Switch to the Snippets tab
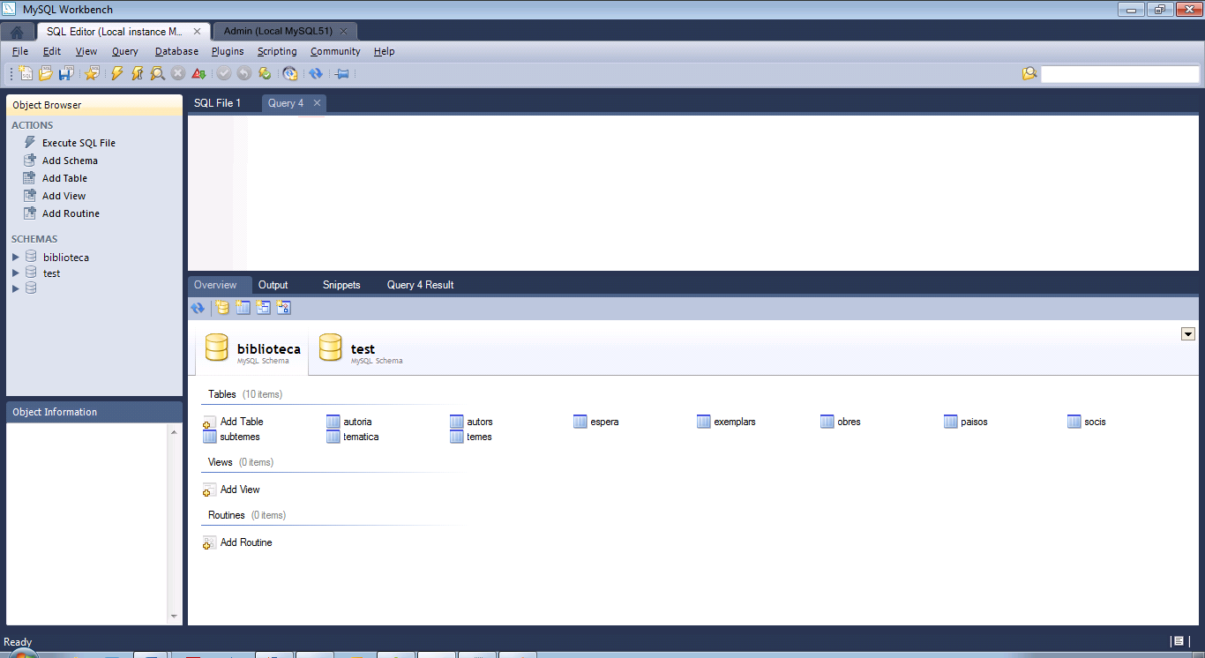Viewport: 1205px width, 658px height. [341, 285]
